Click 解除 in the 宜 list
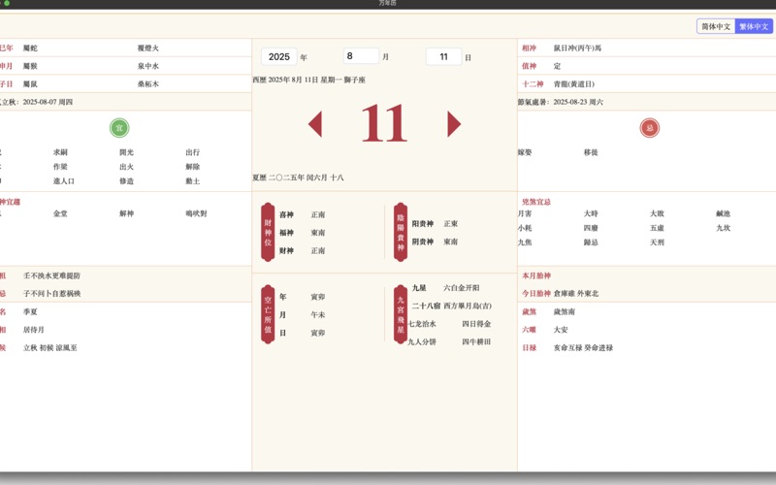Viewport: 776px width, 485px height. click(193, 167)
